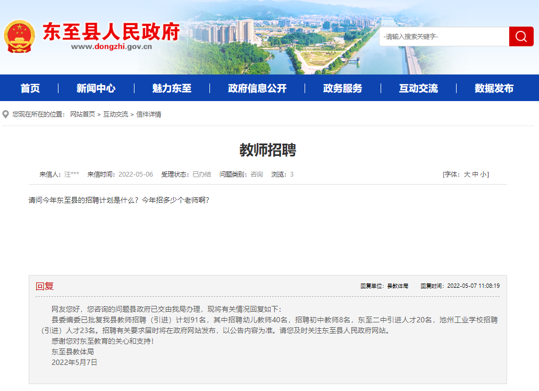Open 政府信息公开 menu item
Screen dimensions: 539x391
[257, 88]
